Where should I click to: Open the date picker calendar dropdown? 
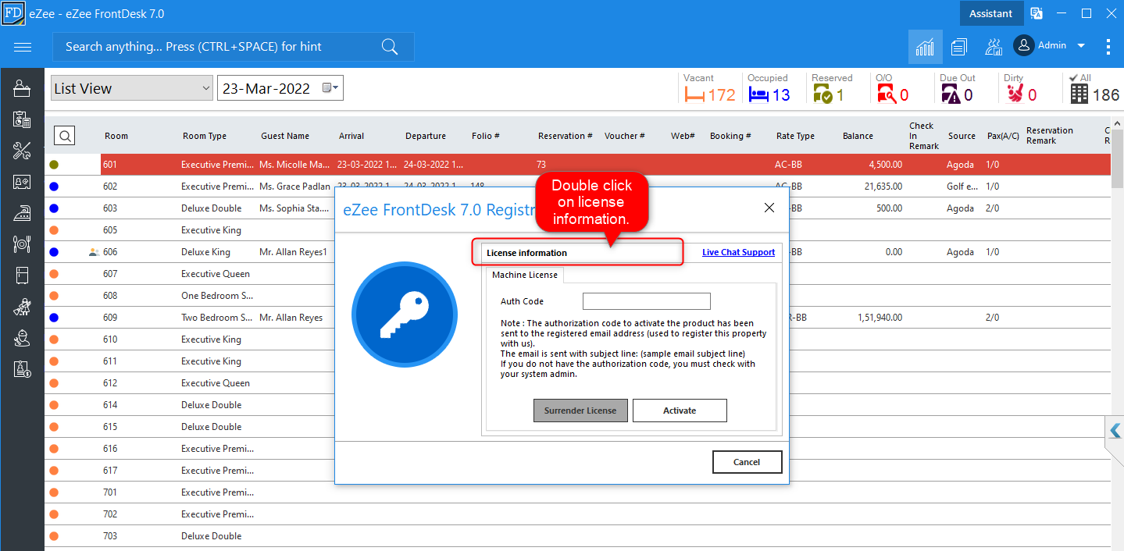pyautogui.click(x=331, y=88)
